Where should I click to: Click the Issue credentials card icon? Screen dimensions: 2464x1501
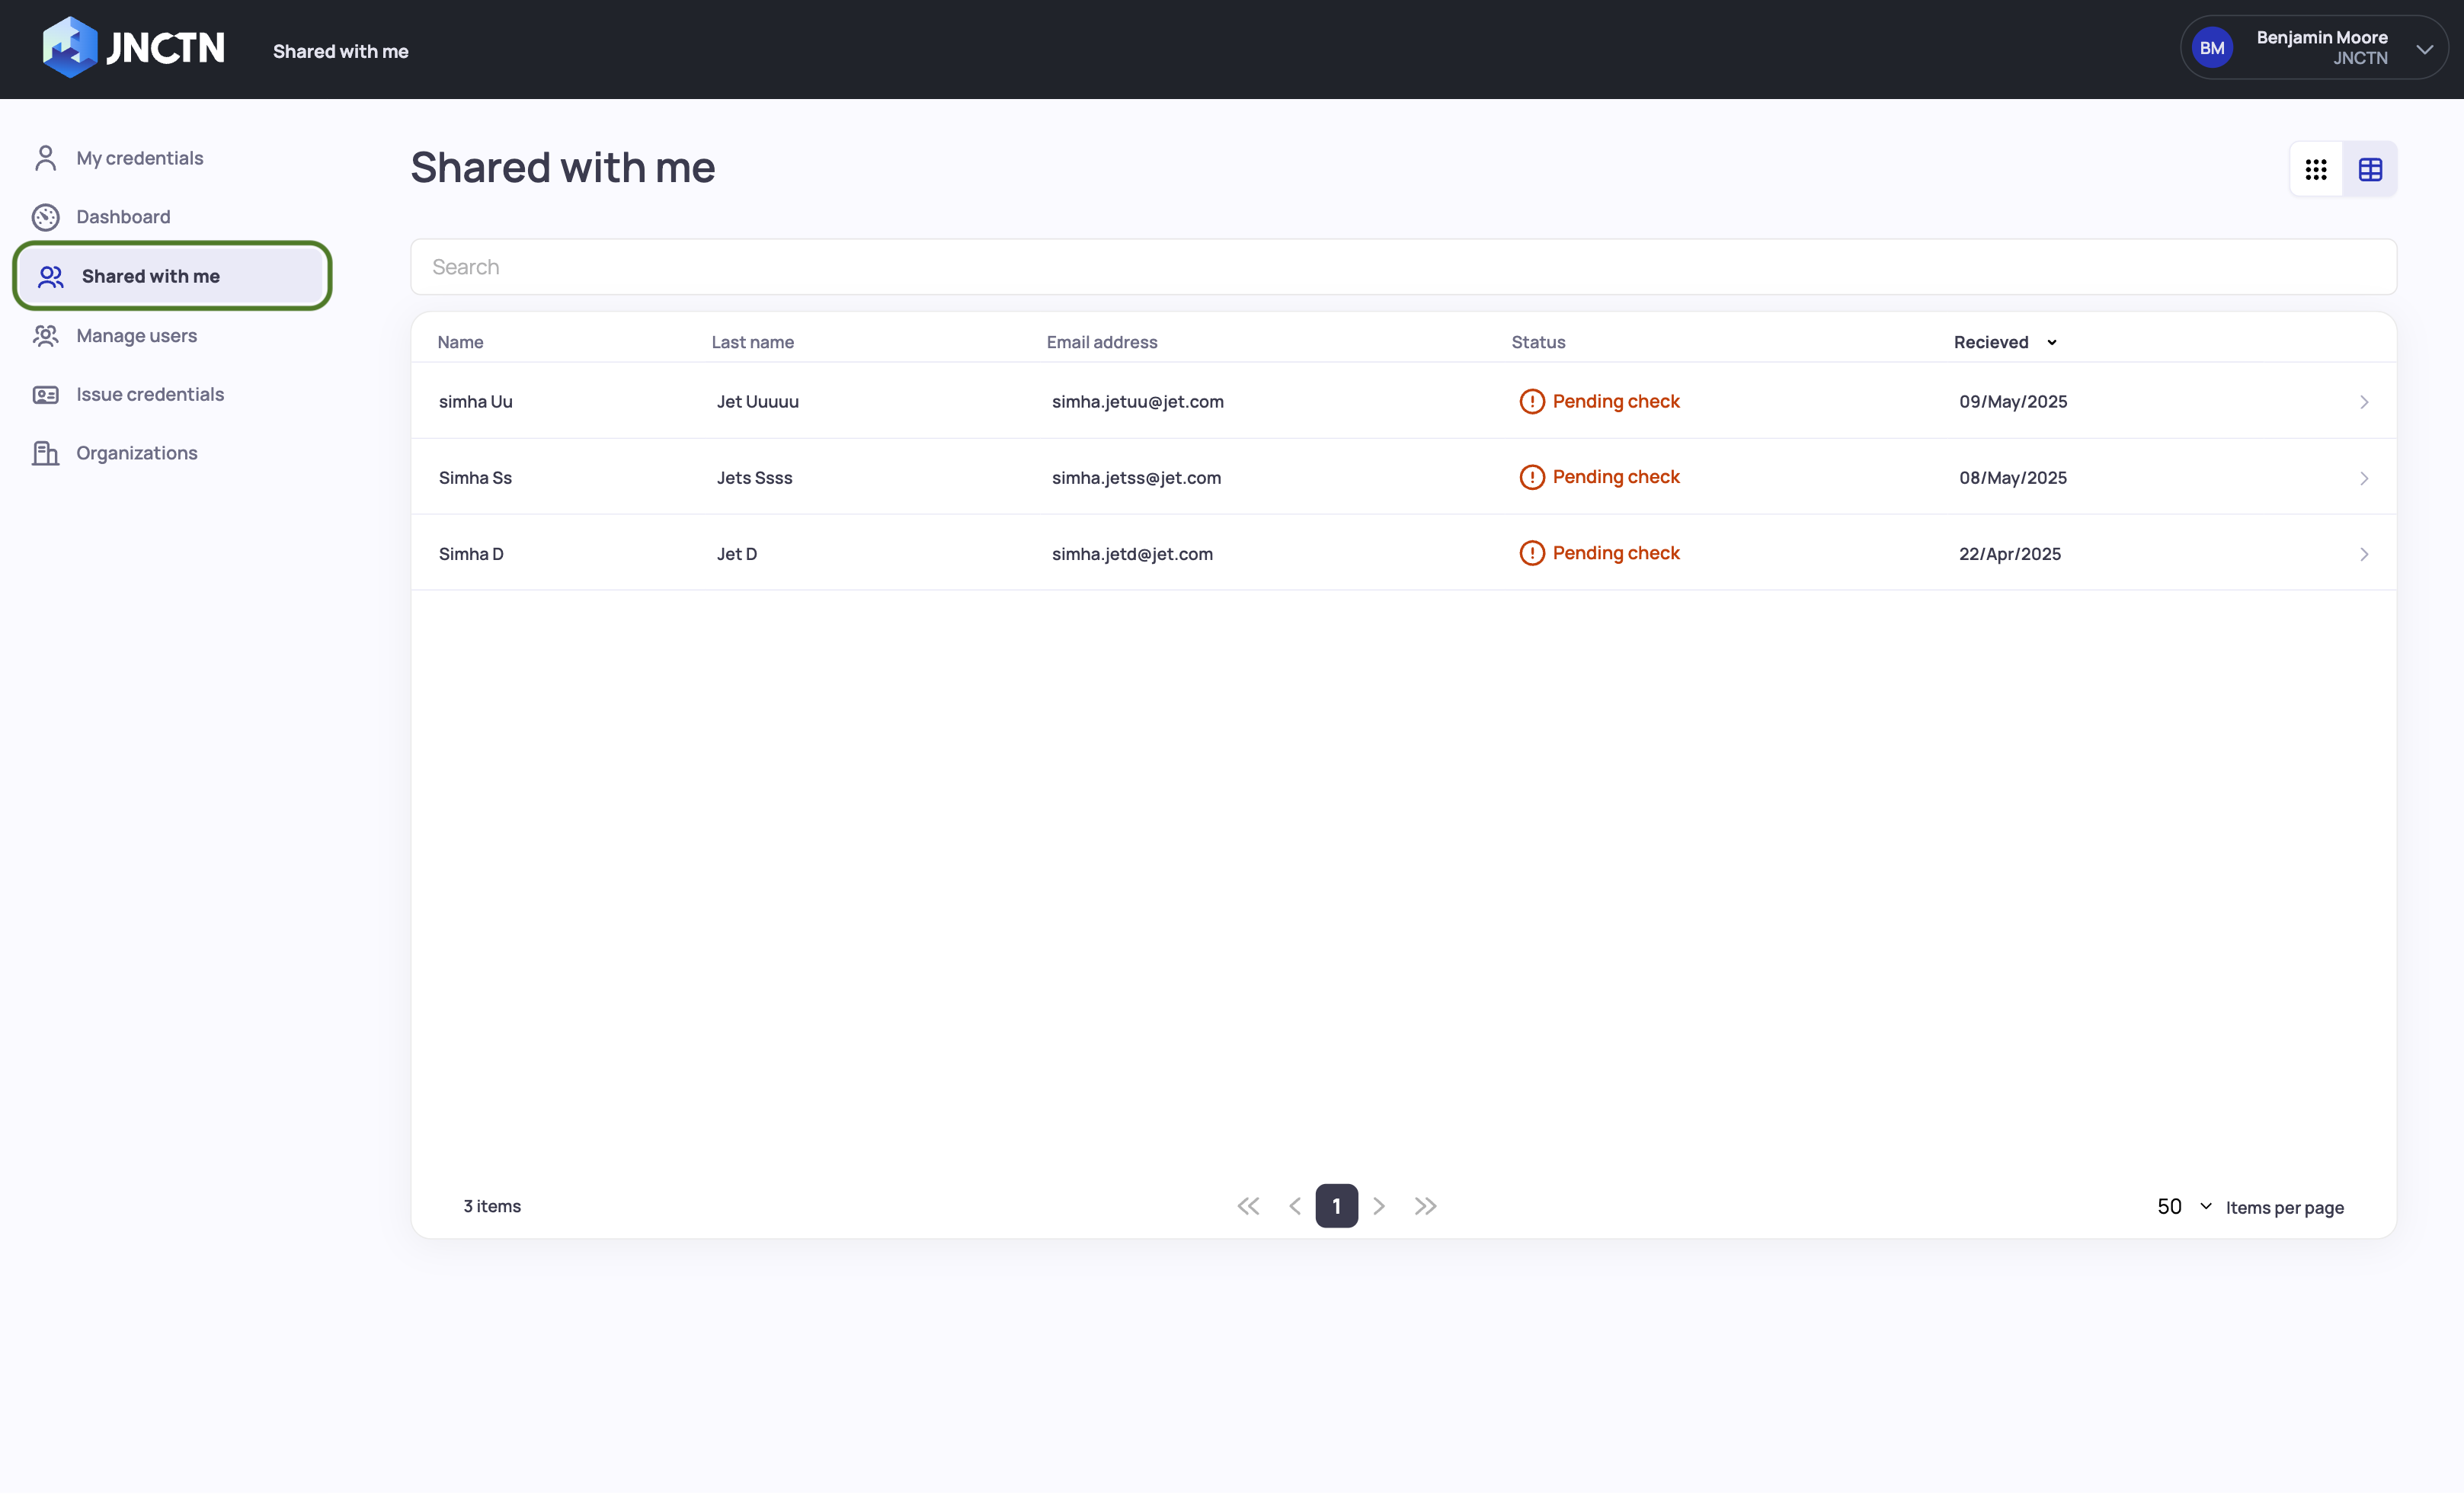tap(45, 395)
